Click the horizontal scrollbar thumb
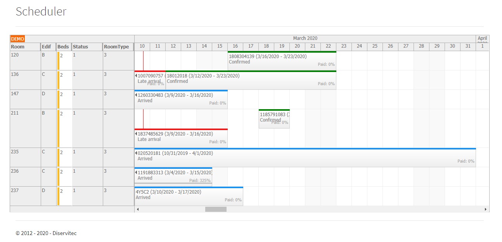 [x=216, y=209]
